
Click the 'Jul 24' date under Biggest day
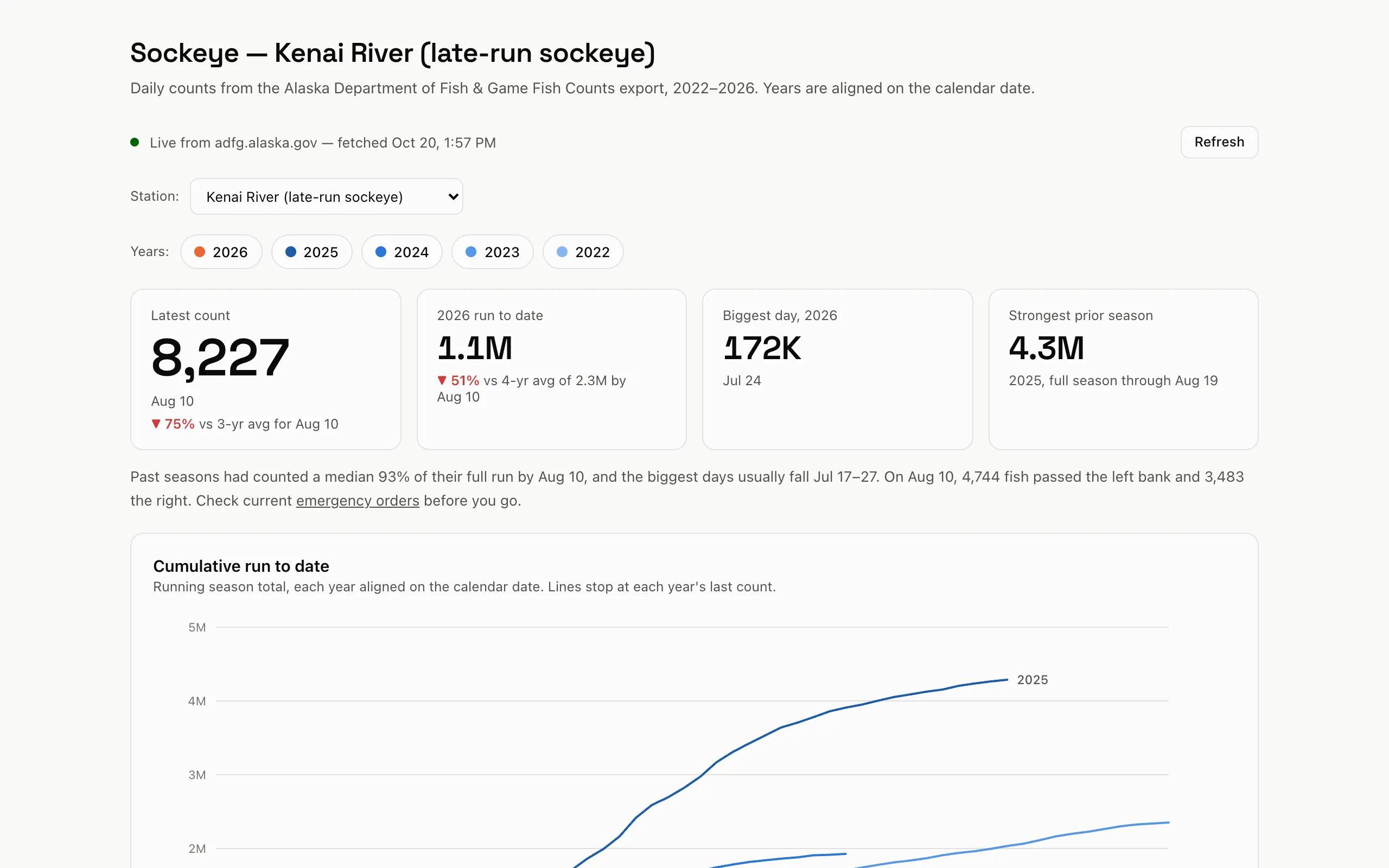(742, 381)
